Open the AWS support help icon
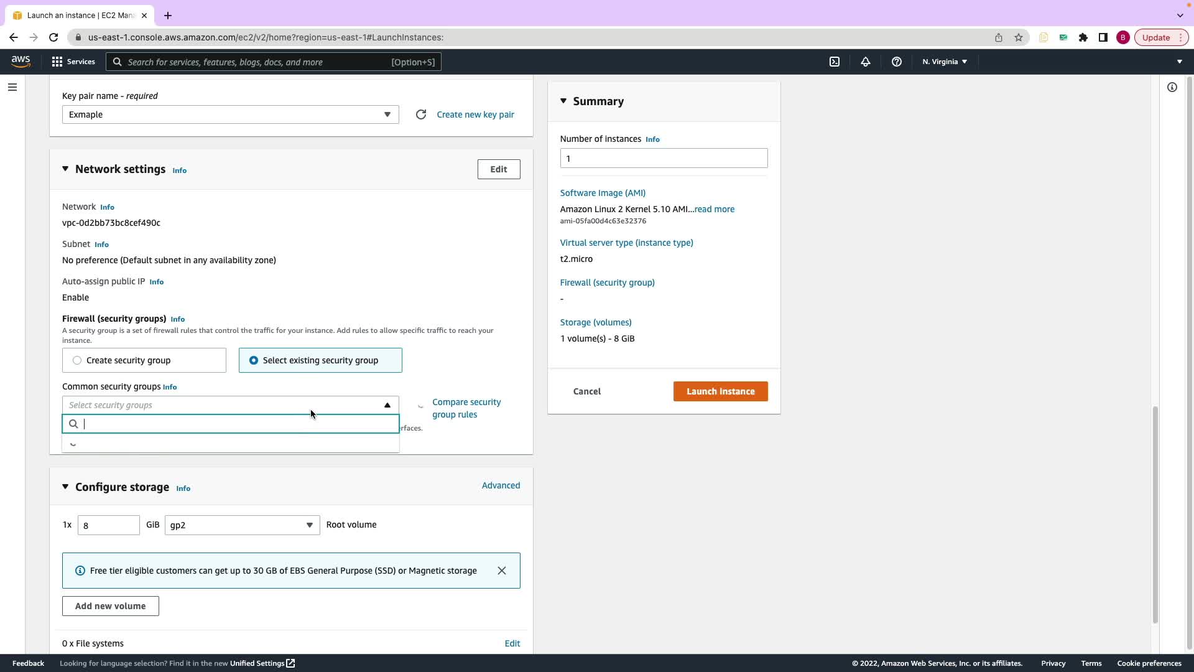 (896, 62)
